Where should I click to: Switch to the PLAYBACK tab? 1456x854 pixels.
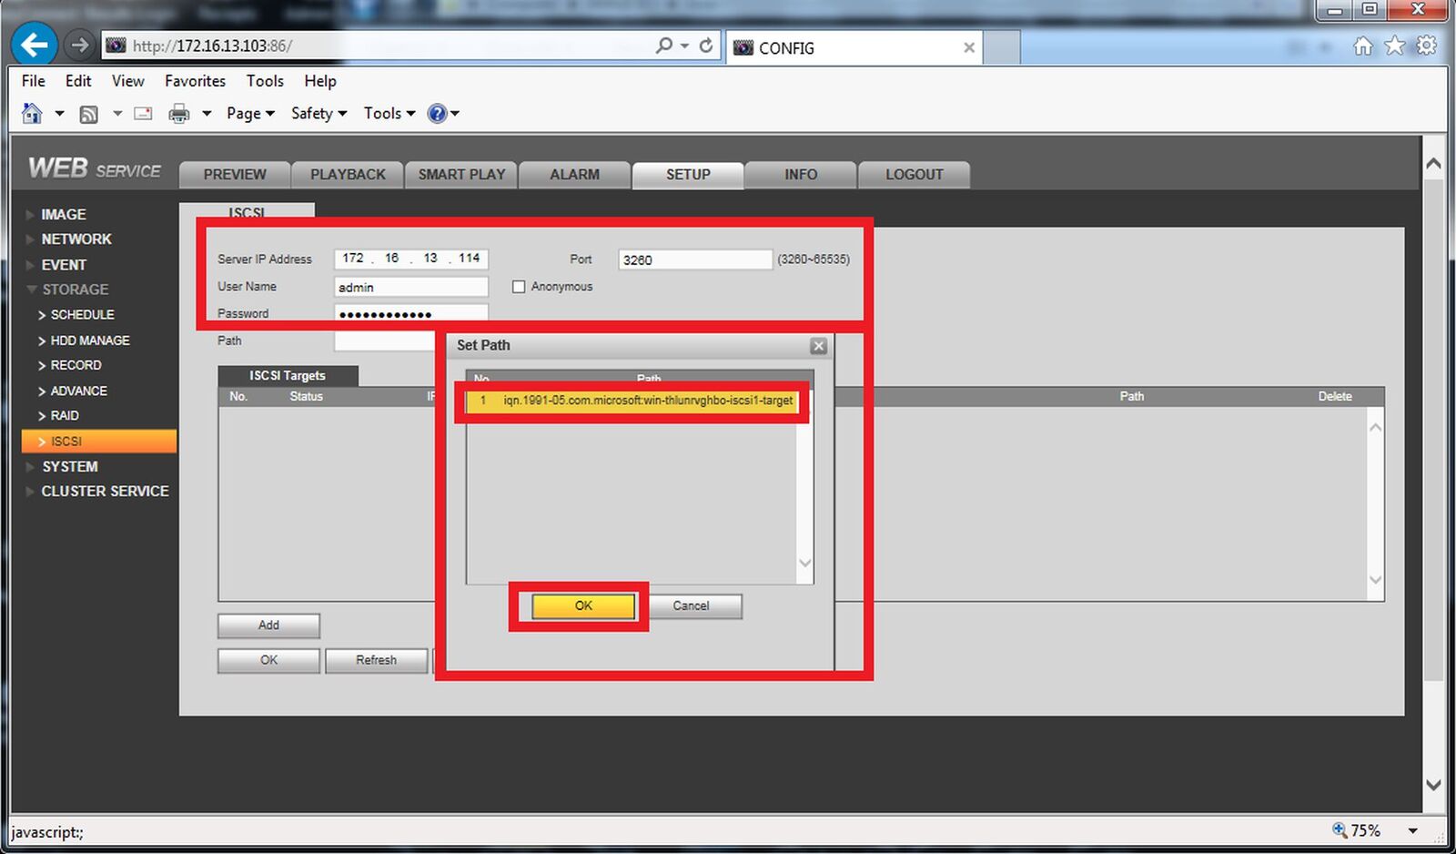(x=348, y=175)
